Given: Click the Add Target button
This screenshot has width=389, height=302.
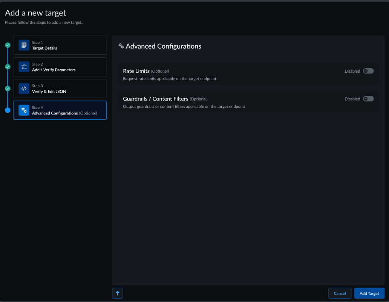Looking at the screenshot, I should coord(369,293).
